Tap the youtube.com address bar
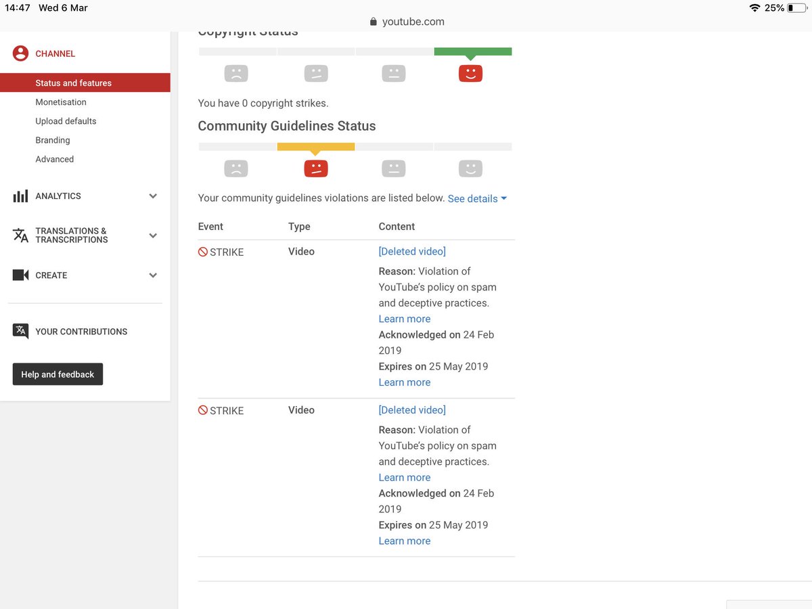 pyautogui.click(x=406, y=22)
